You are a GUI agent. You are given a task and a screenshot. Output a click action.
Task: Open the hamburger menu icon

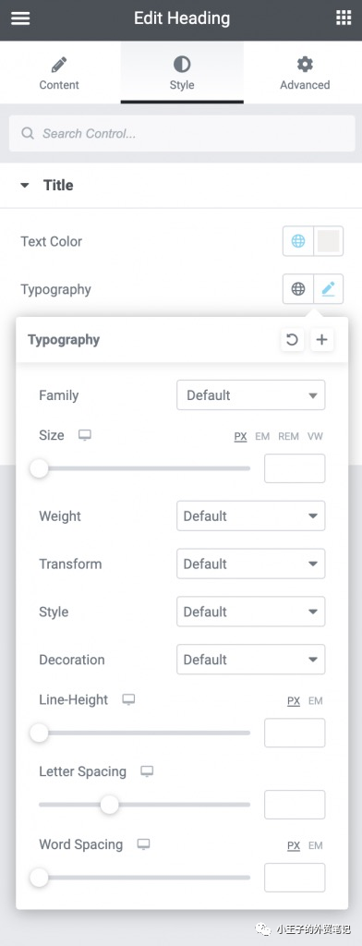tap(20, 18)
